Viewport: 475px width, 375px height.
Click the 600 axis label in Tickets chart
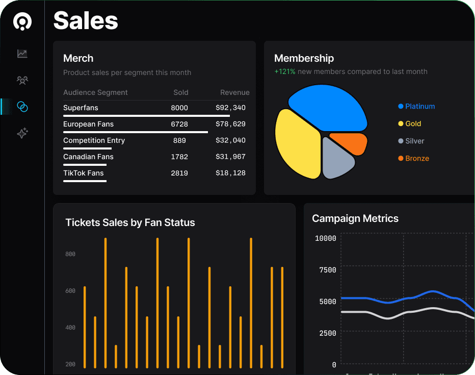pyautogui.click(x=70, y=291)
